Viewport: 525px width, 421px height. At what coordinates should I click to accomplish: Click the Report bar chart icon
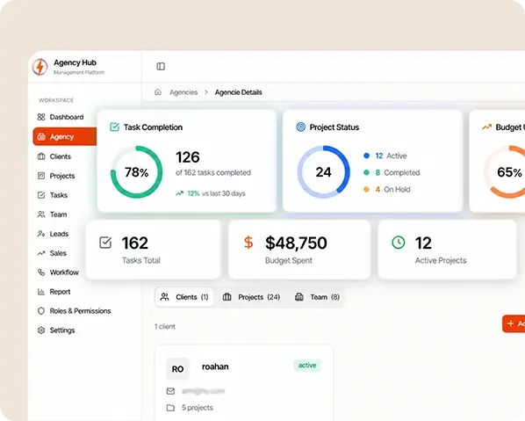[41, 292]
